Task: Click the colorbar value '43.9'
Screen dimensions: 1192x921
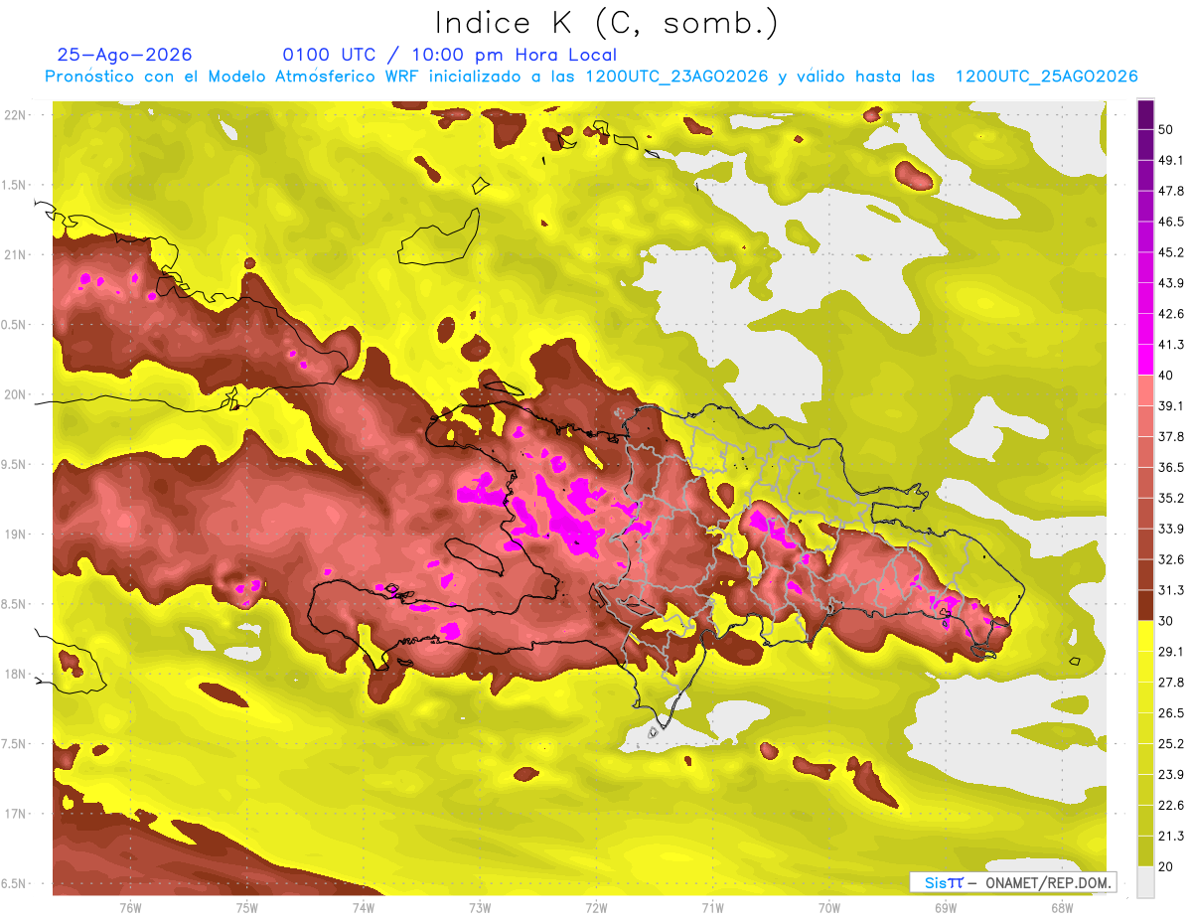Action: (x=1171, y=283)
